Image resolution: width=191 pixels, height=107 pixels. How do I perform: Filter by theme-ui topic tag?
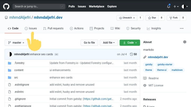tap(162, 70)
